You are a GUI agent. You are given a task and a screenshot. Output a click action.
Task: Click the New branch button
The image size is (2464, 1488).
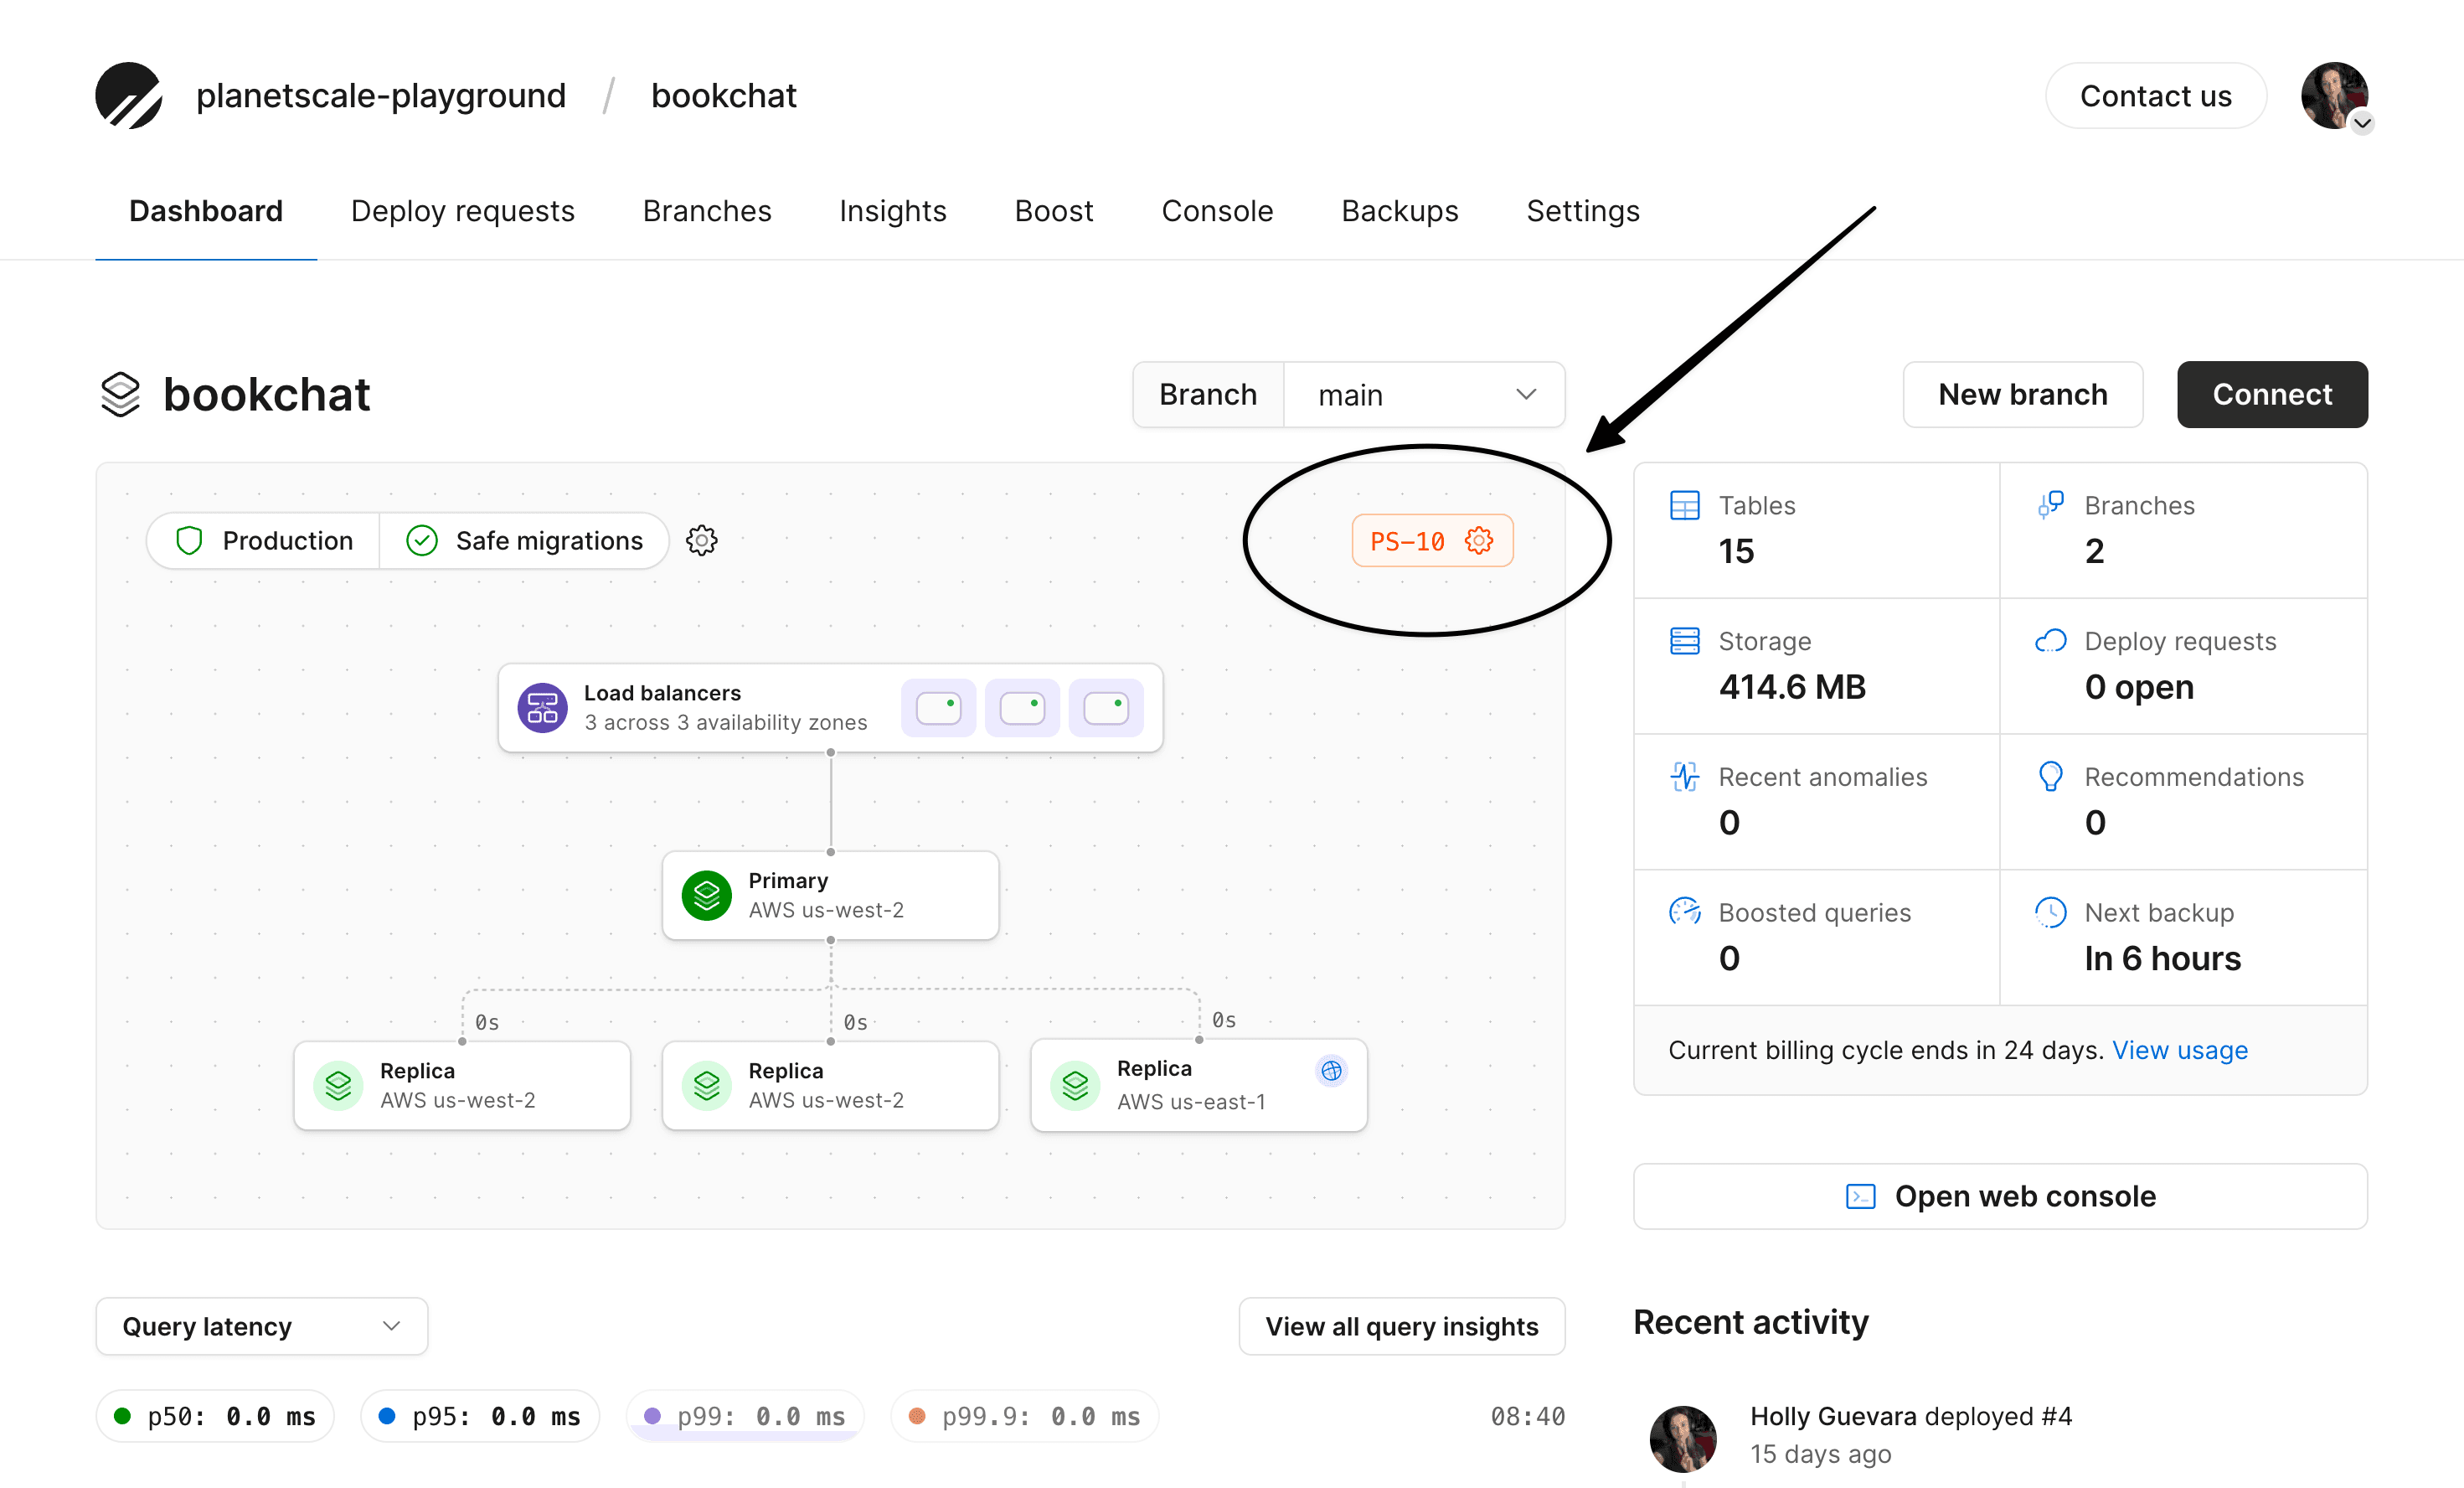pos(2023,395)
